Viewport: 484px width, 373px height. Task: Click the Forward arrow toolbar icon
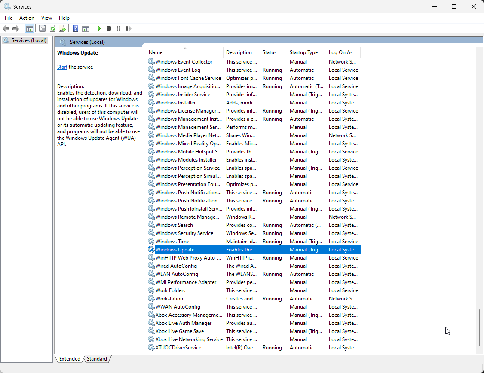point(16,28)
